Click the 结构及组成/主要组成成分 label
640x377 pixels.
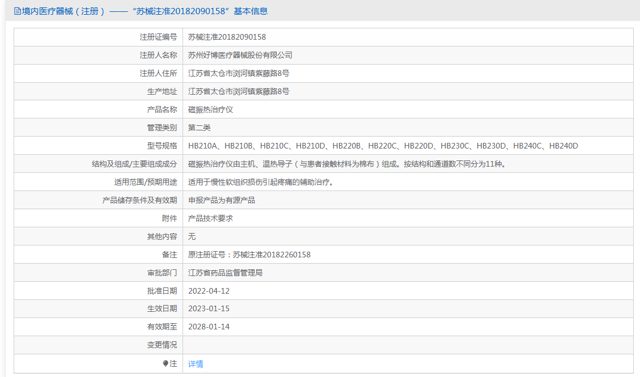[x=134, y=164]
